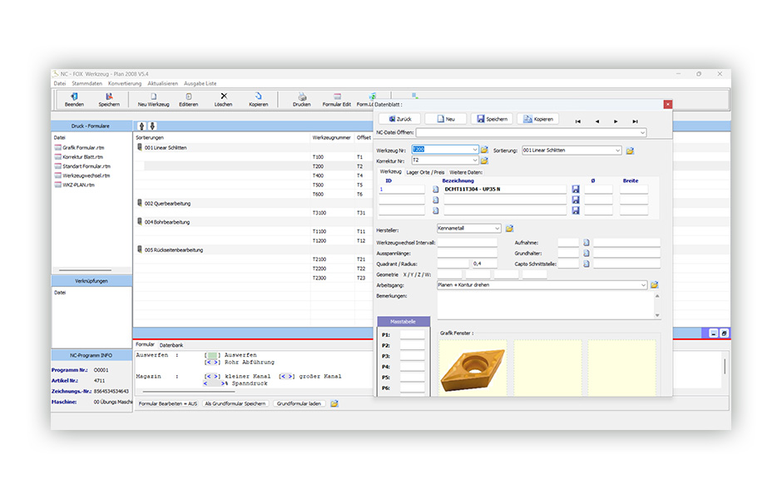Click Formular Bearbeiten = AUS button
This screenshot has height=499, width=782.
[167, 404]
